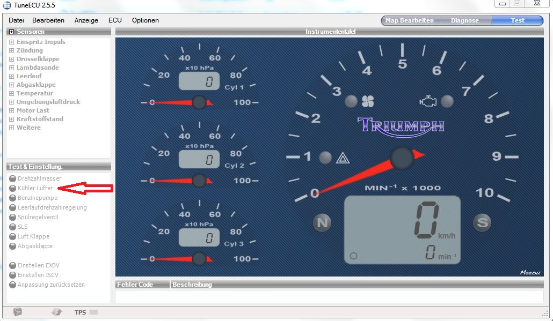Viewport: 553px width, 321px height.
Task: Toggle the Drehzahlmesser test button
Action: (x=13, y=178)
